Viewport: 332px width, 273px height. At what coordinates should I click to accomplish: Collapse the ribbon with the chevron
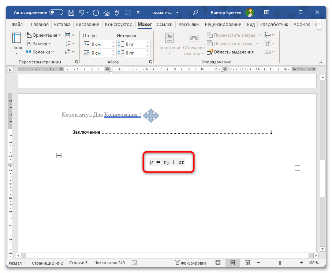pos(321,62)
